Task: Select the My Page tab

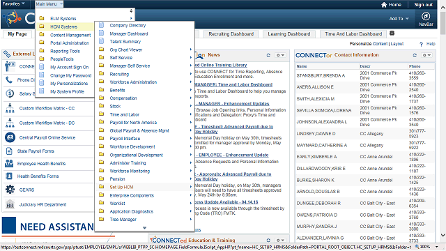Action: (x=17, y=34)
